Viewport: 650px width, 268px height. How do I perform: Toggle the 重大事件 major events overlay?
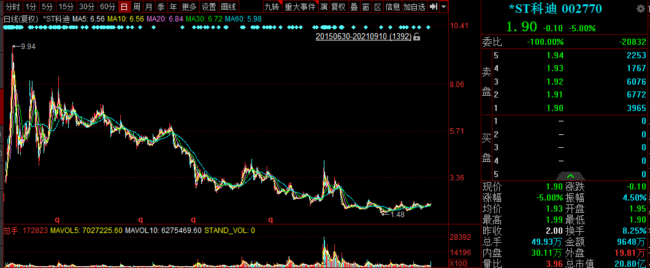(x=300, y=7)
